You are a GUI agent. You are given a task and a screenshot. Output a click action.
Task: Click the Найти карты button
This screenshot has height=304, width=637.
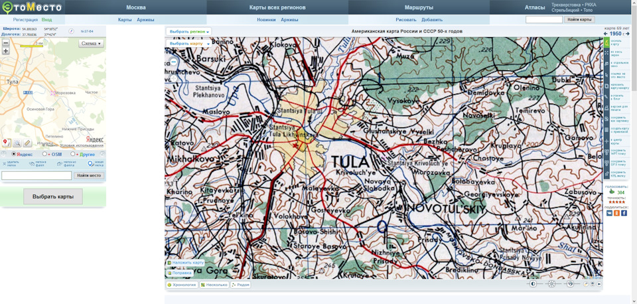pyautogui.click(x=580, y=19)
